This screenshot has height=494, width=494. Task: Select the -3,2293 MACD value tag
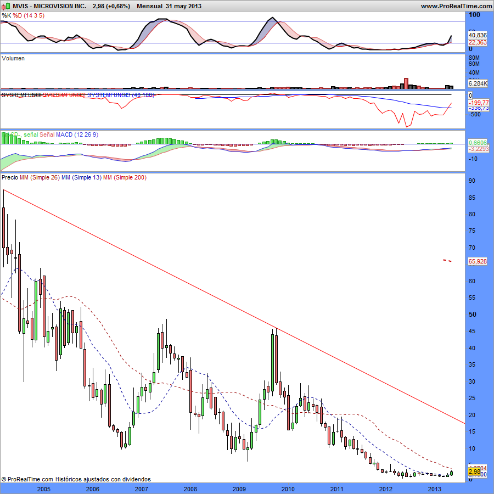pos(479,149)
